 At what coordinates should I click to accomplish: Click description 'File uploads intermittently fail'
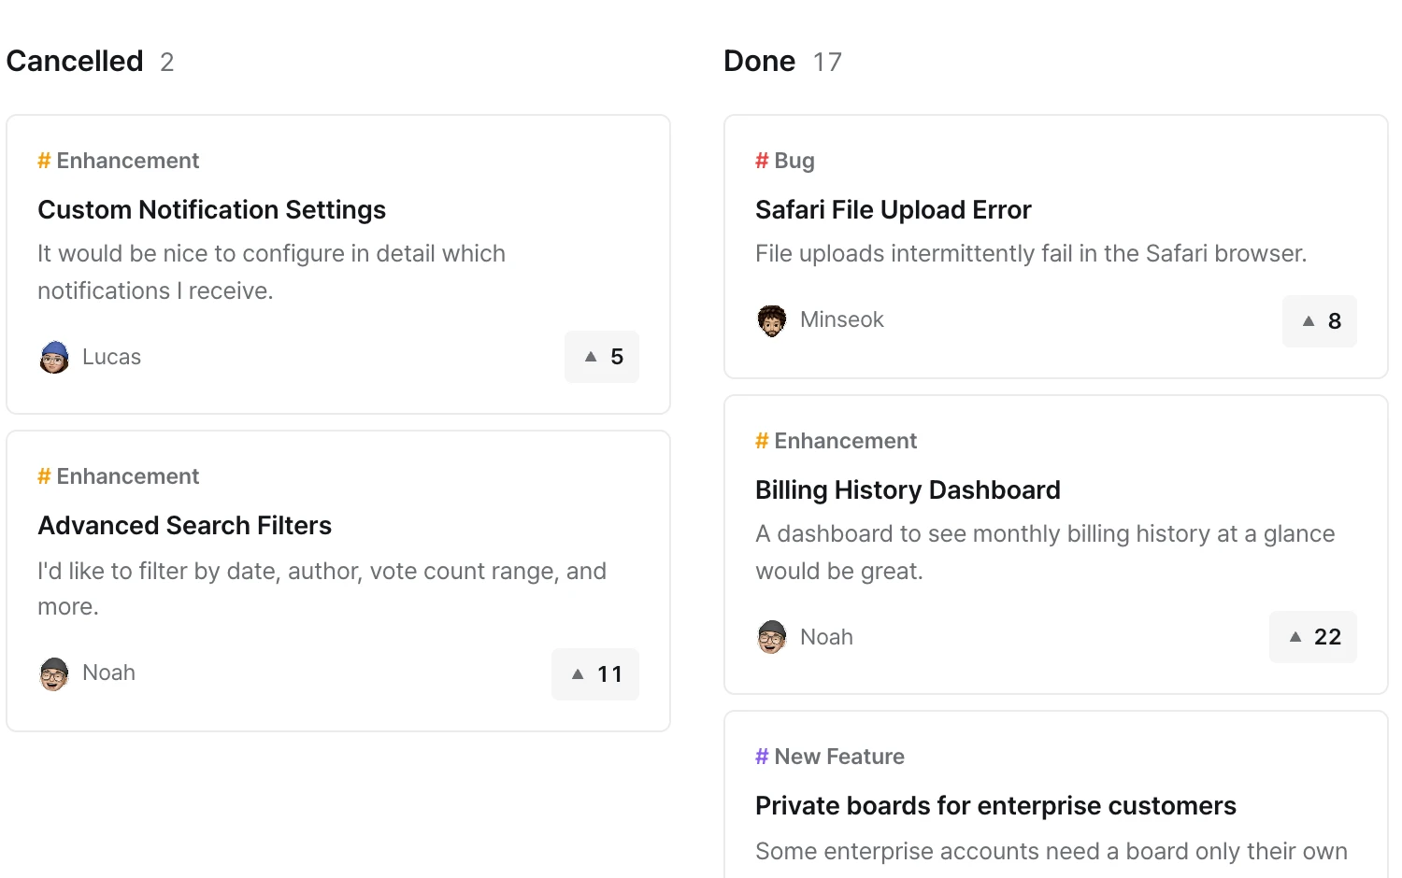coord(1032,254)
